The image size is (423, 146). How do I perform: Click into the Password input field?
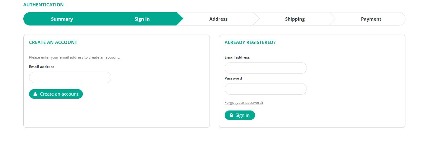tap(266, 89)
